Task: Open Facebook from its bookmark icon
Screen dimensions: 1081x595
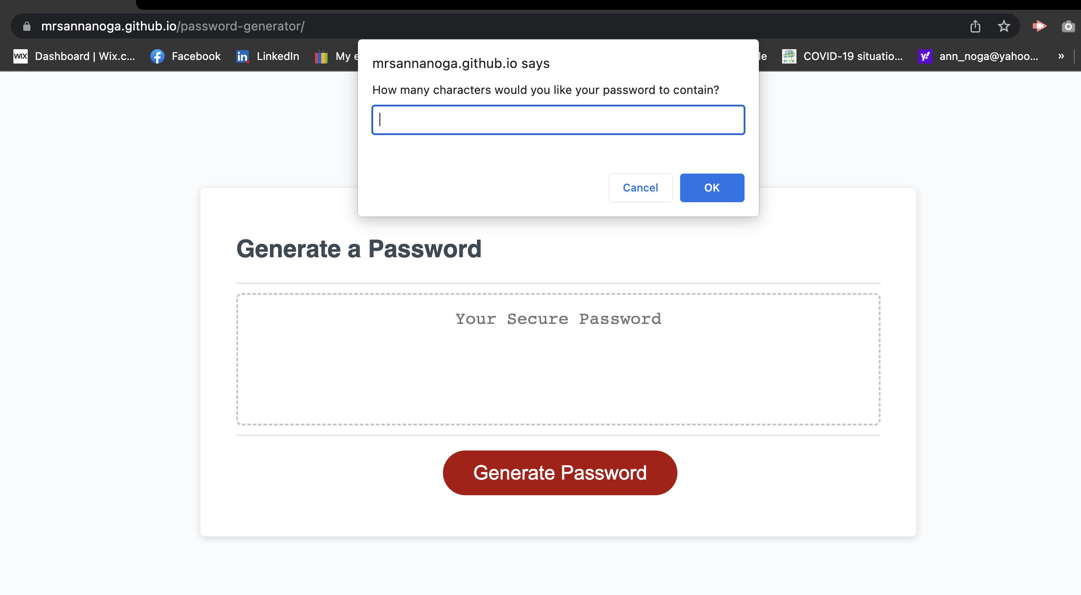Action: pyautogui.click(x=157, y=56)
